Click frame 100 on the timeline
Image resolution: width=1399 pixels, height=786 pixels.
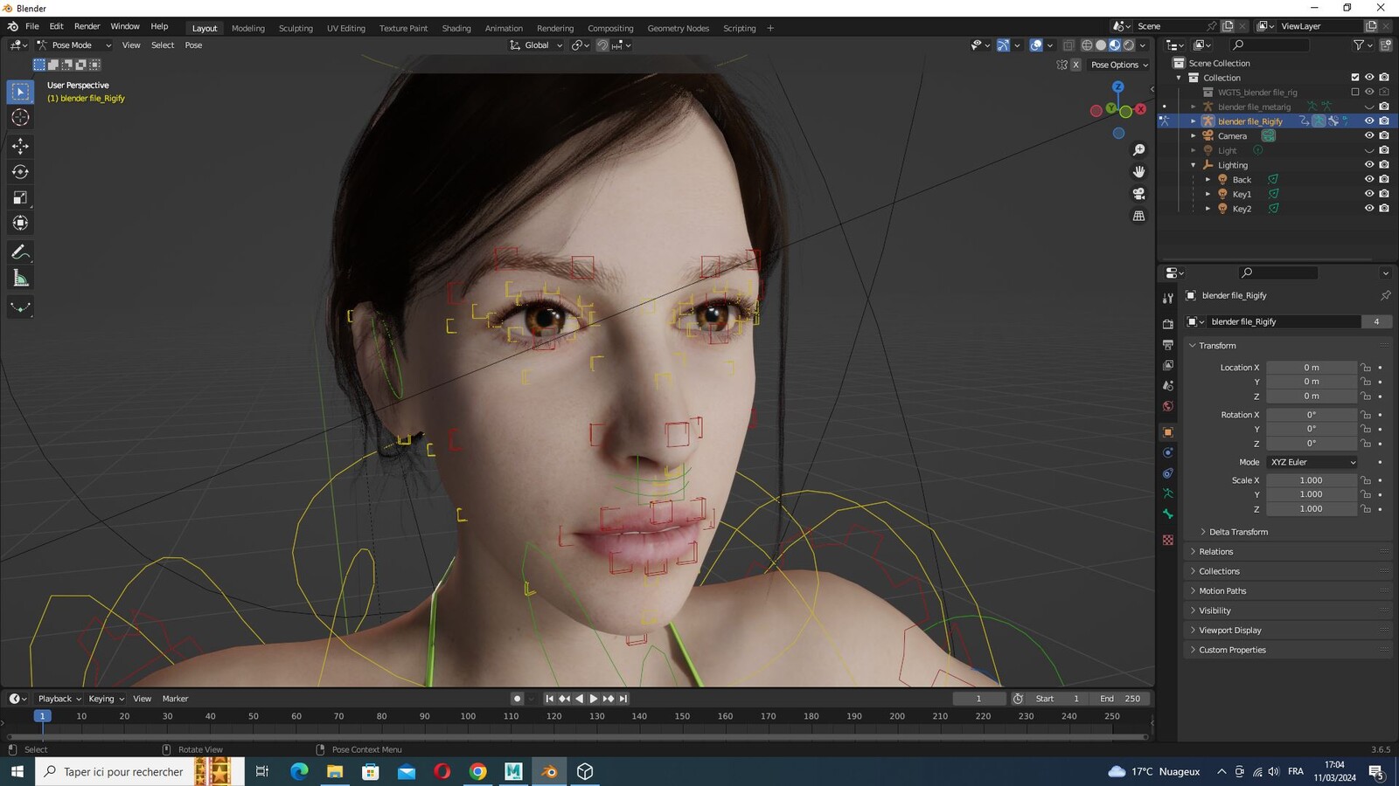(x=468, y=716)
